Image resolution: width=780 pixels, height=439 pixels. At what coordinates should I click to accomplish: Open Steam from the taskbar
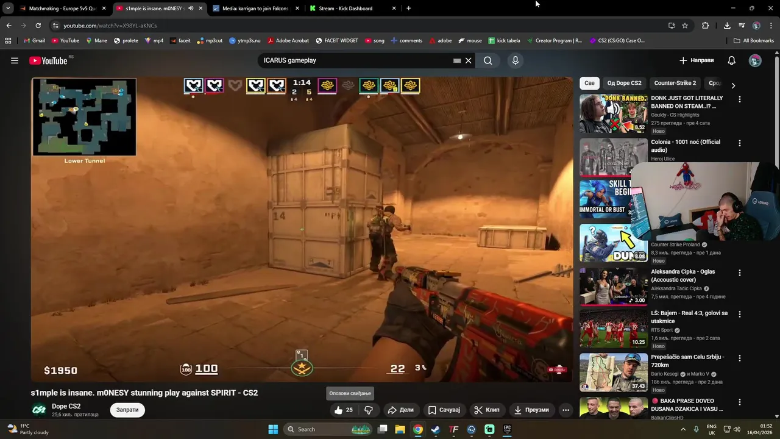click(436, 429)
